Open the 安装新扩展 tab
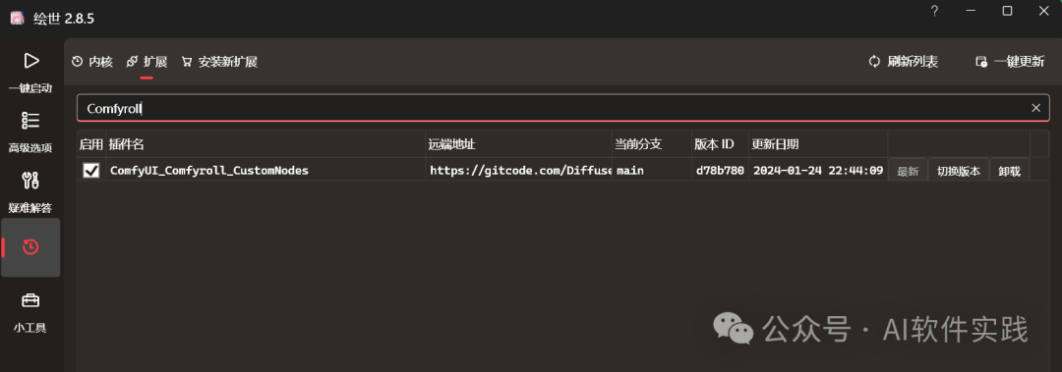Screen dimensions: 1062x372 [219, 62]
